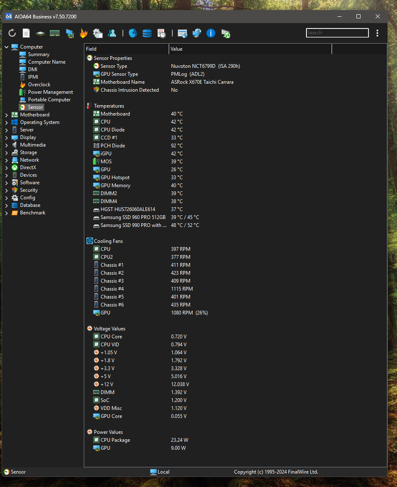Open the blue database stack toolbar icon

(147, 33)
